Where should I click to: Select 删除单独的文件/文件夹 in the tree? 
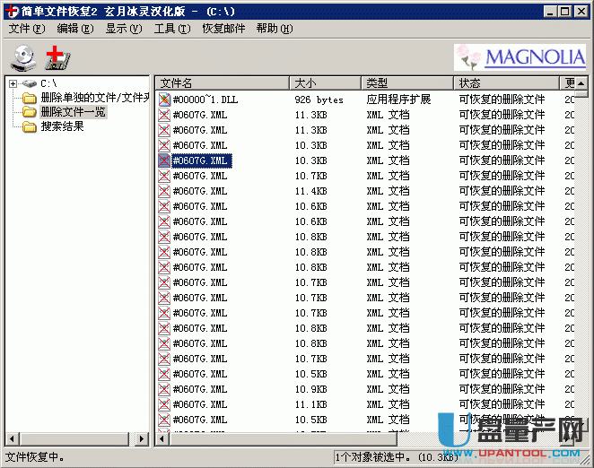coord(95,98)
